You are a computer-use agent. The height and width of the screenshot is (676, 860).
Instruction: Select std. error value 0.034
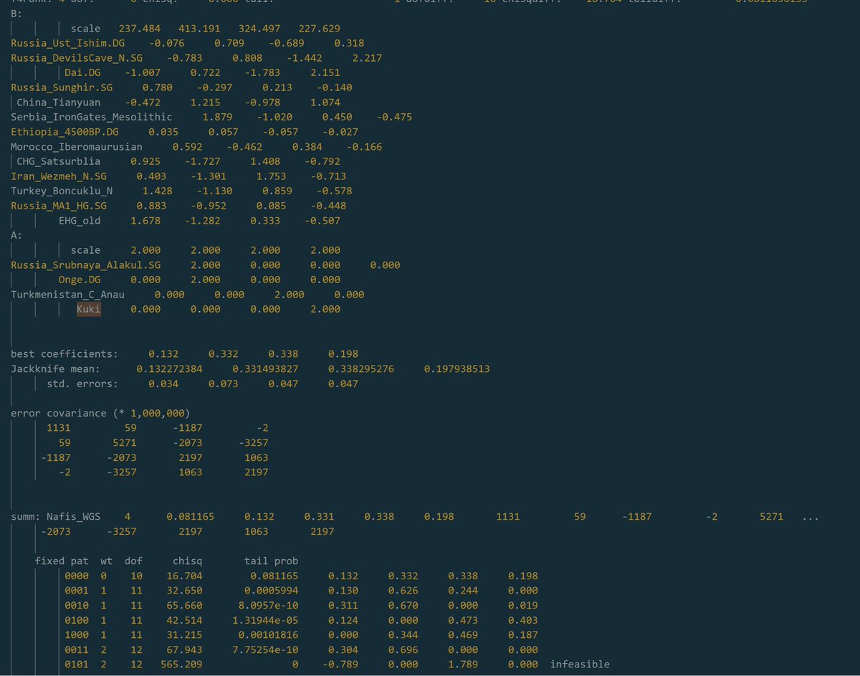tap(163, 384)
